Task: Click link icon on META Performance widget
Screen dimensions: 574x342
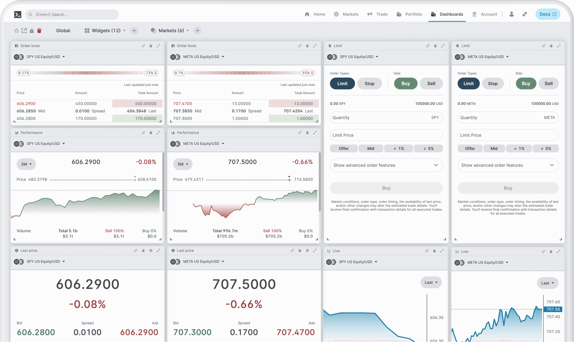Action: click(300, 133)
